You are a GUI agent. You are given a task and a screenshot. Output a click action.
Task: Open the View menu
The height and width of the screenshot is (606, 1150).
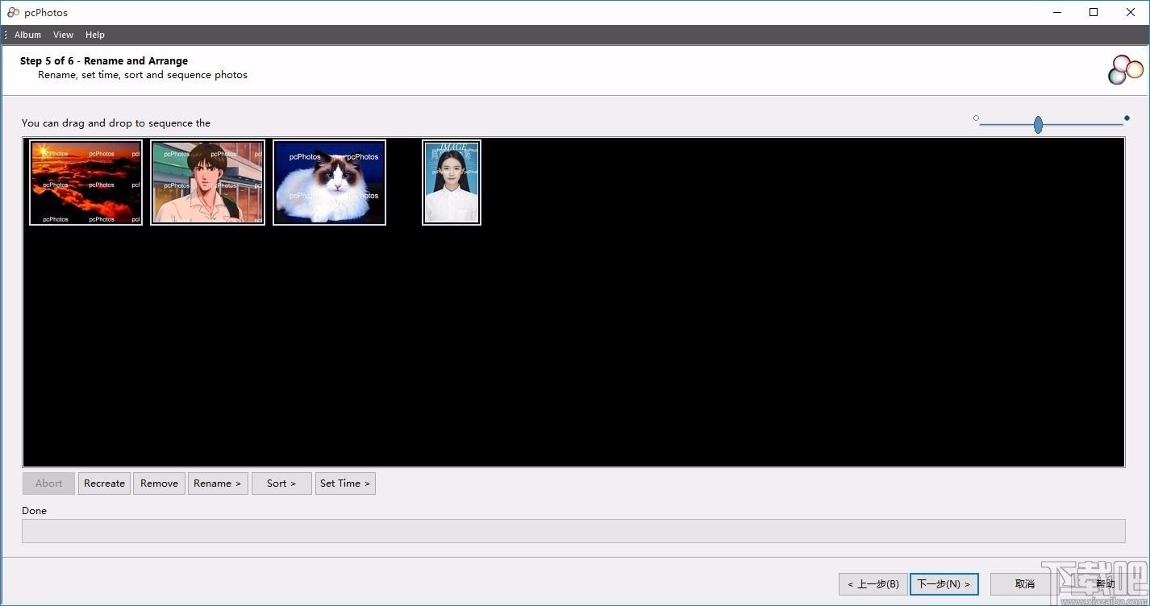[63, 35]
